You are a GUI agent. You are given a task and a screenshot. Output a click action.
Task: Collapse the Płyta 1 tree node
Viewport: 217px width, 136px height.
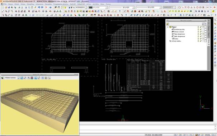168,27
